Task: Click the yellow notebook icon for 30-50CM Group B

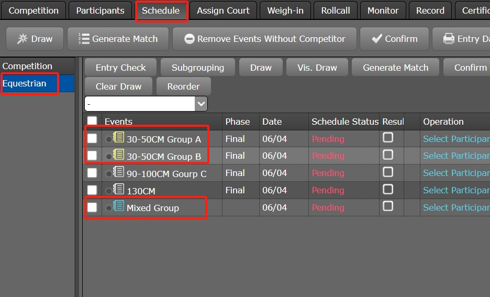Action: pos(119,156)
